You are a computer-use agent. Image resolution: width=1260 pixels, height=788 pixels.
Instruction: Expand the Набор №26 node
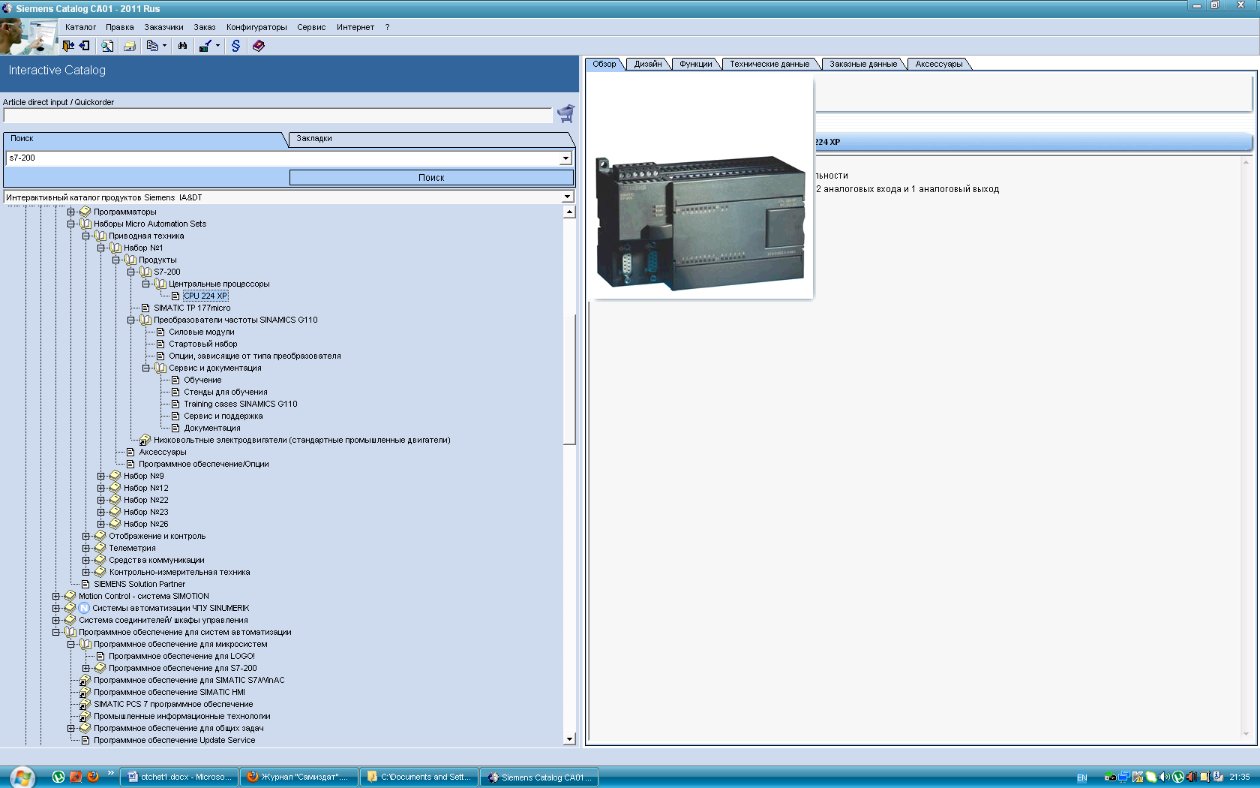pyautogui.click(x=101, y=524)
